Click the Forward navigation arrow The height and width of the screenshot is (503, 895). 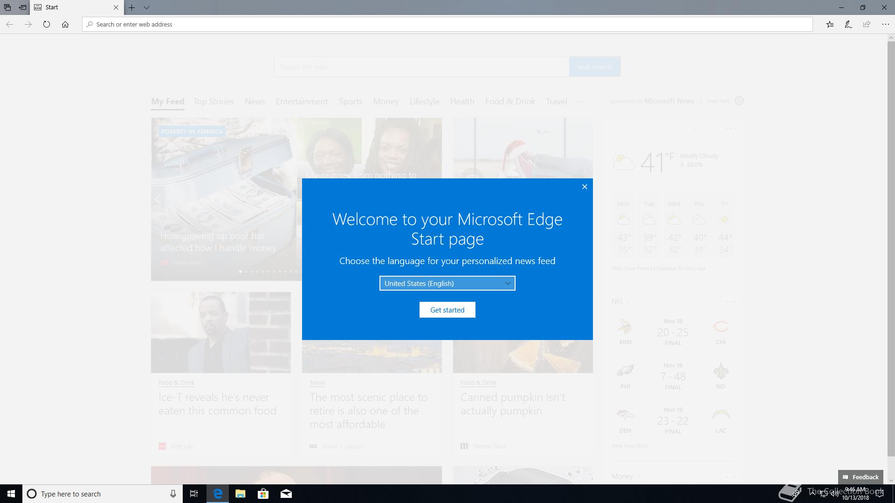[x=28, y=24]
